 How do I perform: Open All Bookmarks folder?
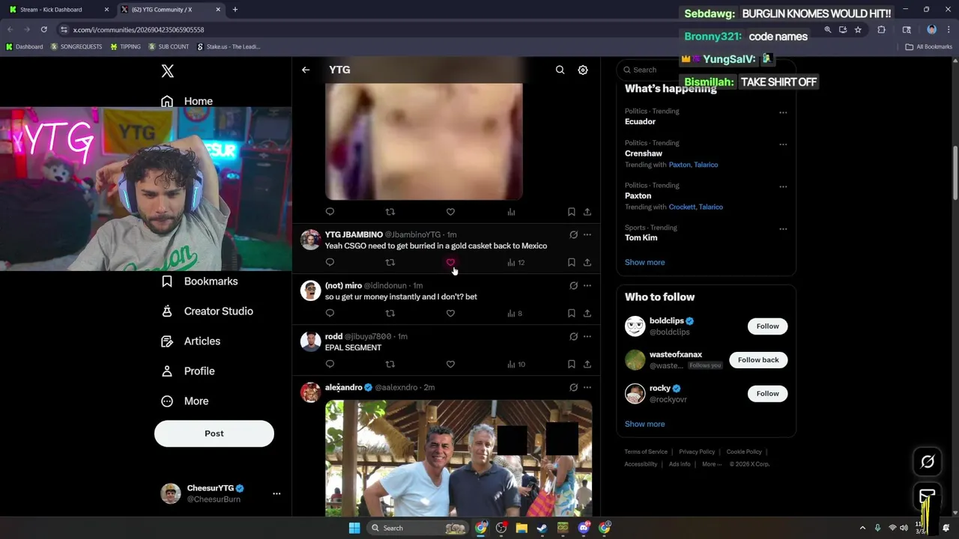[x=929, y=46]
